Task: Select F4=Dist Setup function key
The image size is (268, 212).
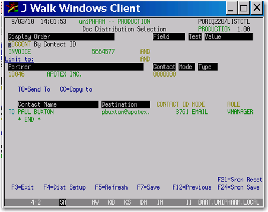Action: (64, 187)
